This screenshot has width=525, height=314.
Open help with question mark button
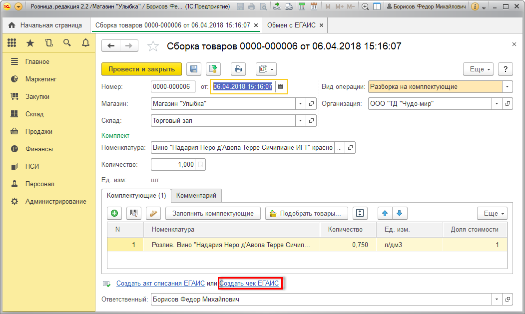click(506, 69)
